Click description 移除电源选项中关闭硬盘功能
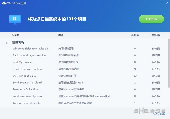 click(x=75, y=103)
